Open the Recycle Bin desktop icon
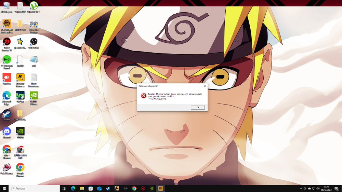 (6, 6)
